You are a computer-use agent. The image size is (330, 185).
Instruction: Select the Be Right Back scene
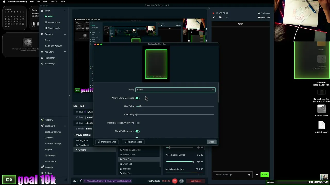82,145
